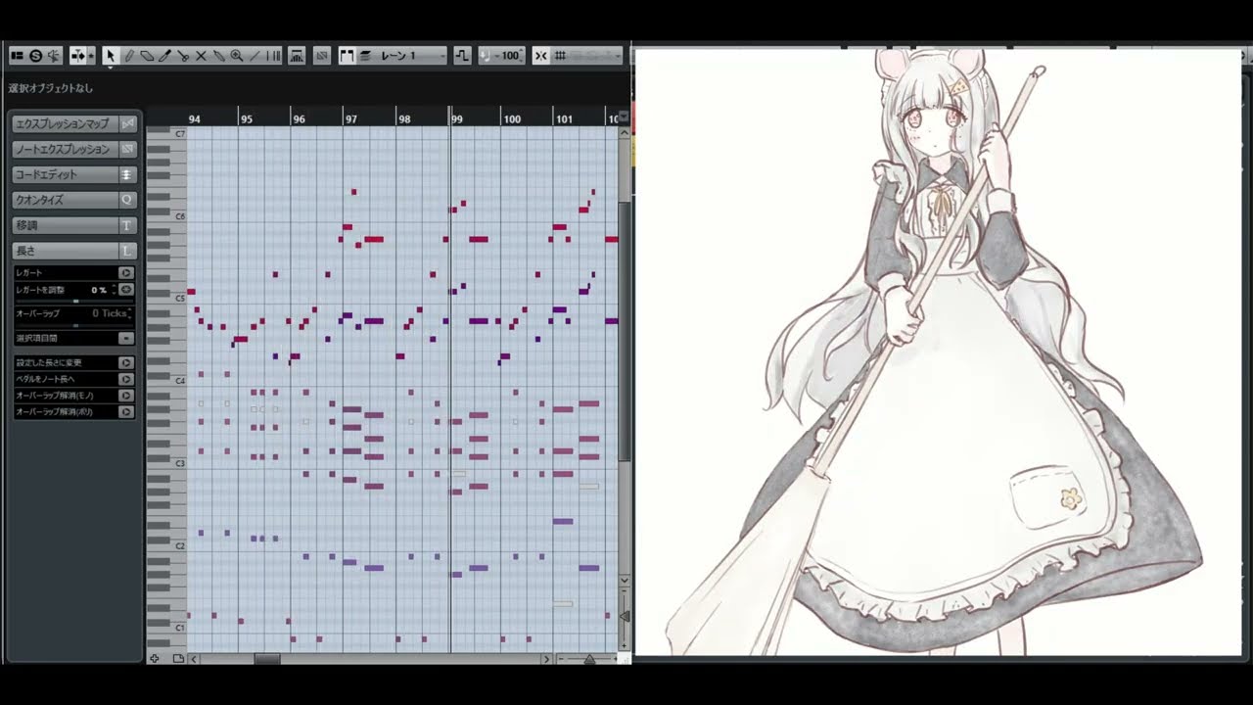Viewport: 1253px width, 705px height.
Task: Apply 設定した長さに変更
Action: tap(125, 362)
